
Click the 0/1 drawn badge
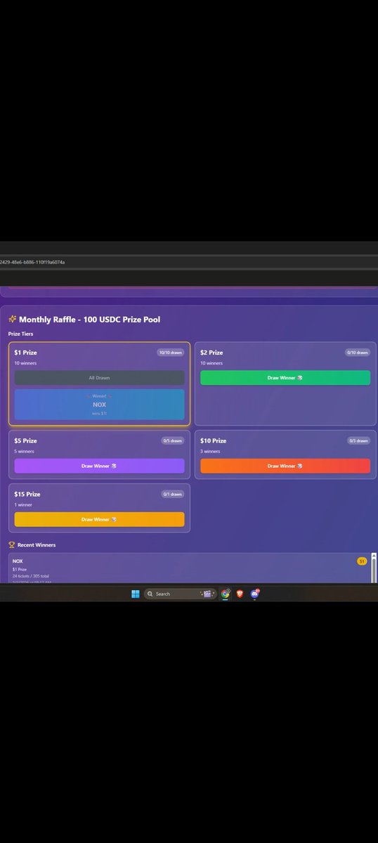[x=172, y=494]
